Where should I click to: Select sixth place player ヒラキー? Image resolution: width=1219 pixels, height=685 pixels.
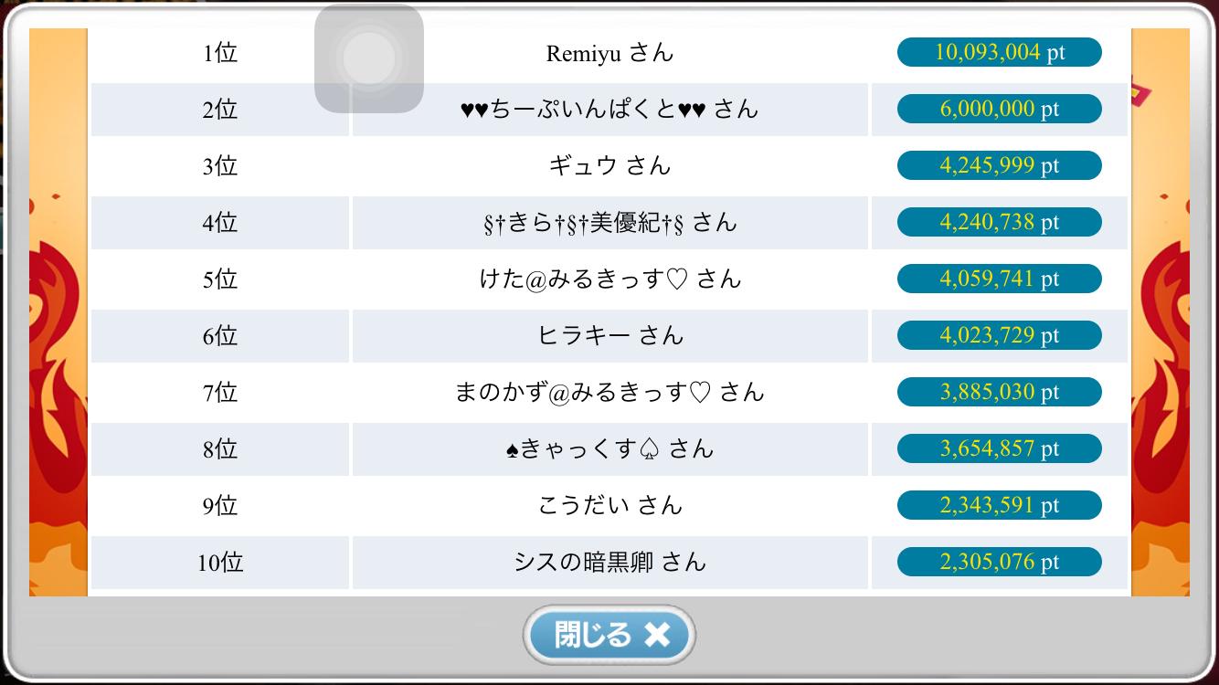tap(609, 336)
